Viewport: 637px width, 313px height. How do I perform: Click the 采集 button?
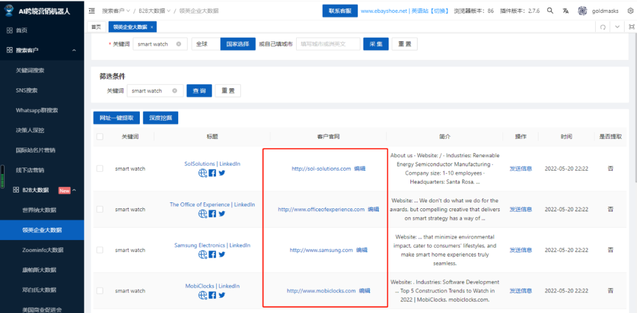click(x=376, y=44)
